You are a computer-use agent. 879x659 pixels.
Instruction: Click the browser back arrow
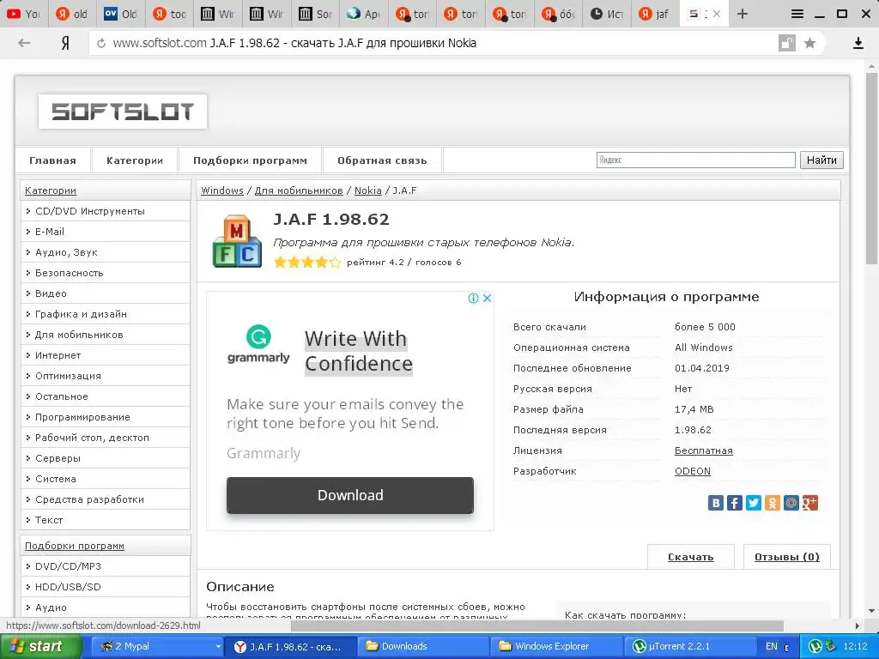click(x=24, y=43)
